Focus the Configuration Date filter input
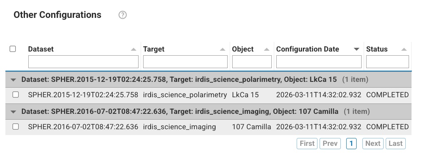 coord(319,62)
